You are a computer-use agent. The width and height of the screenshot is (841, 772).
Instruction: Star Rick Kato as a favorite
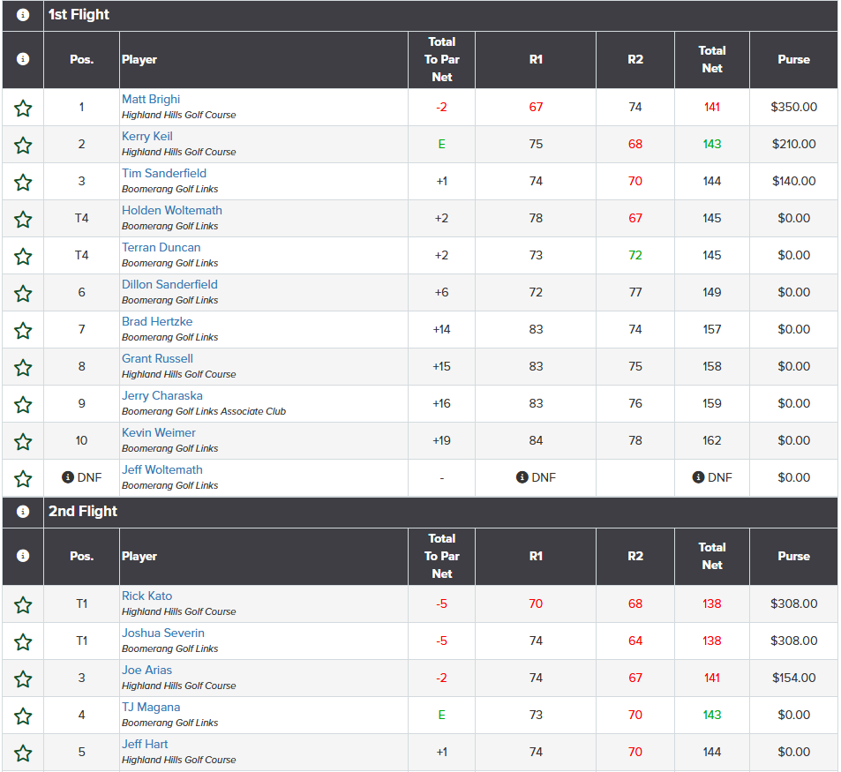coord(23,605)
